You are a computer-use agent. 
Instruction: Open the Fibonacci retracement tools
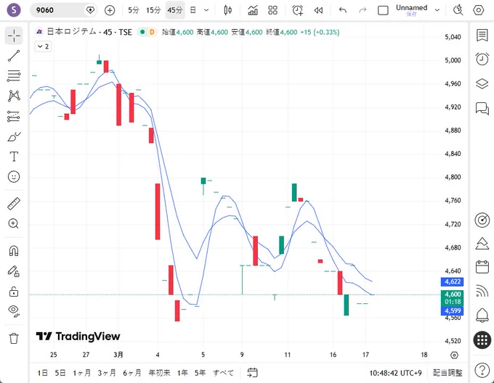pos(14,75)
